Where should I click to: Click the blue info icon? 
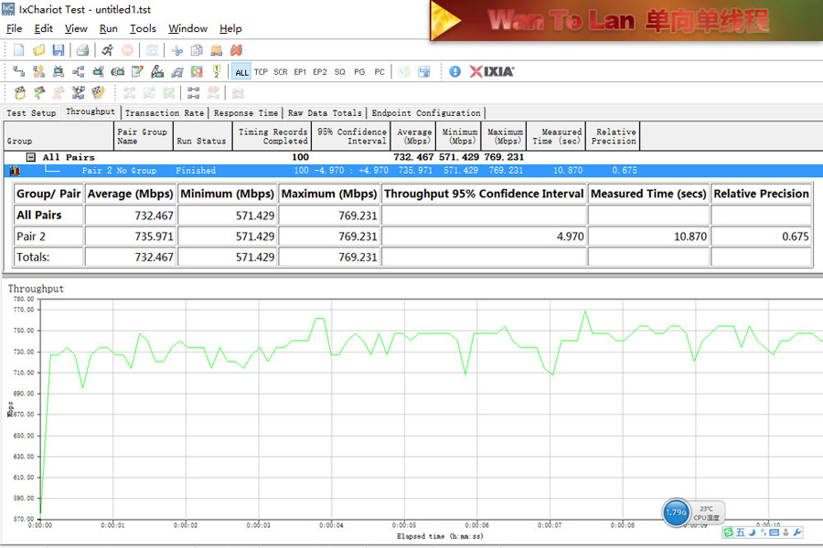454,71
